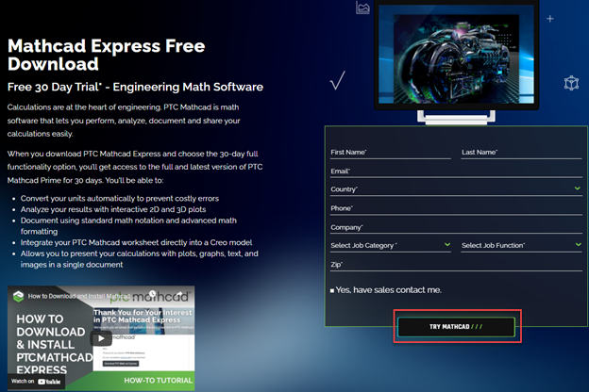Image resolution: width=589 pixels, height=392 pixels.
Task: Click the 'Mathcad Express Free Download' heading
Action: 107,55
